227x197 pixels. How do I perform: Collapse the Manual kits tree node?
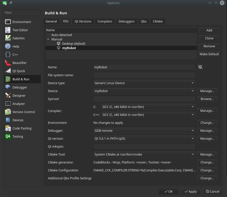click(48, 39)
